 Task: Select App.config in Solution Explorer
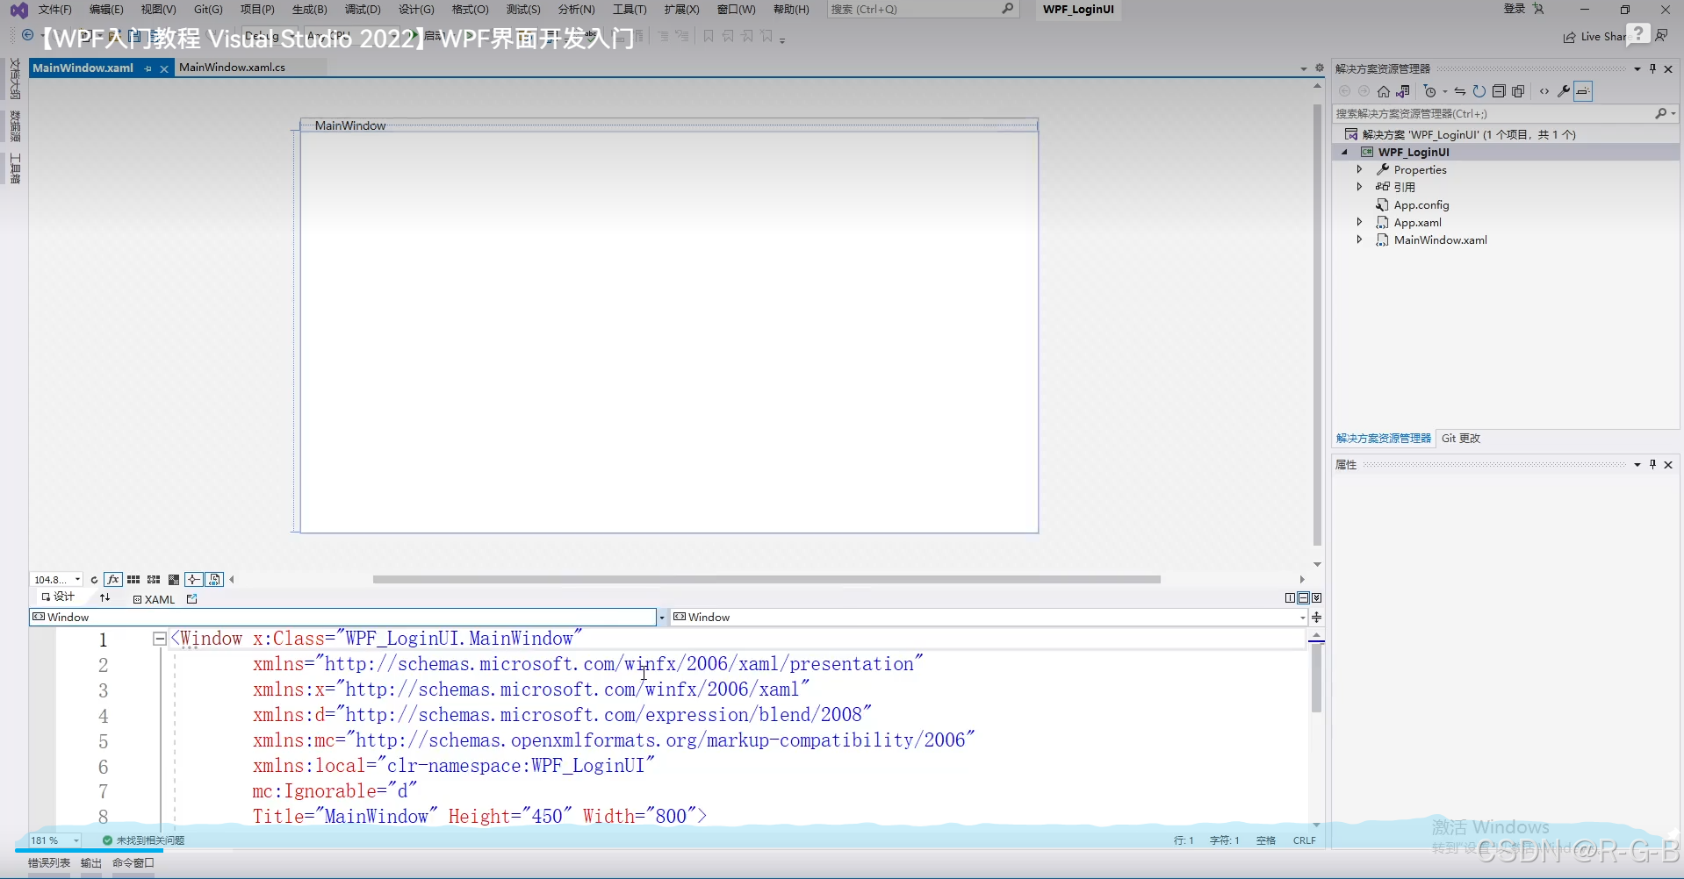(x=1421, y=204)
